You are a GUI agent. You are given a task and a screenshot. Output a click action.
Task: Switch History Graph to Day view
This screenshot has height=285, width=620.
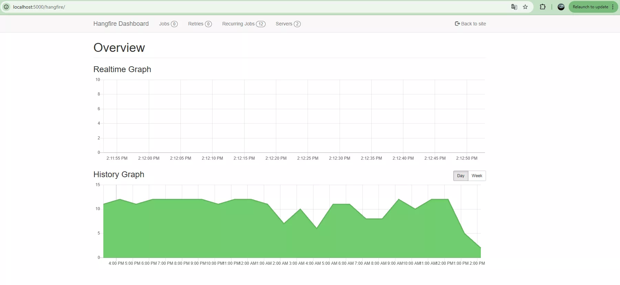tap(461, 176)
